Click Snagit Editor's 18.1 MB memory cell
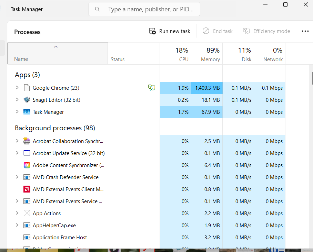The width and height of the screenshot is (313, 252). pyautogui.click(x=207, y=100)
